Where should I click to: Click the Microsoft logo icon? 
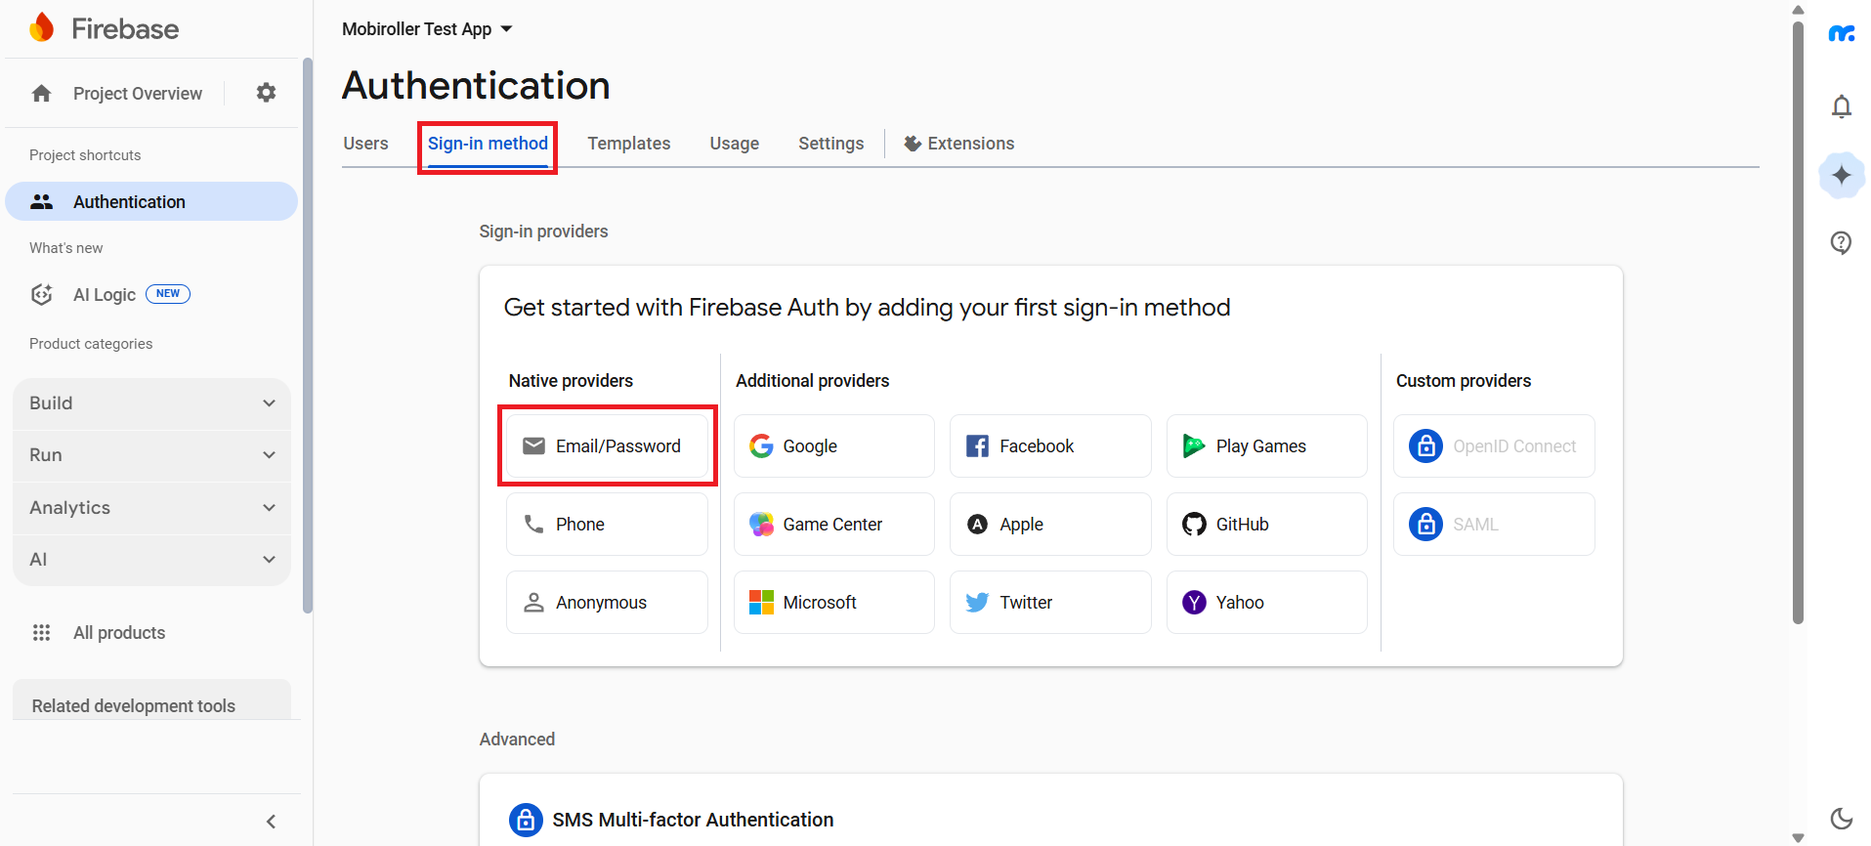pos(761,603)
